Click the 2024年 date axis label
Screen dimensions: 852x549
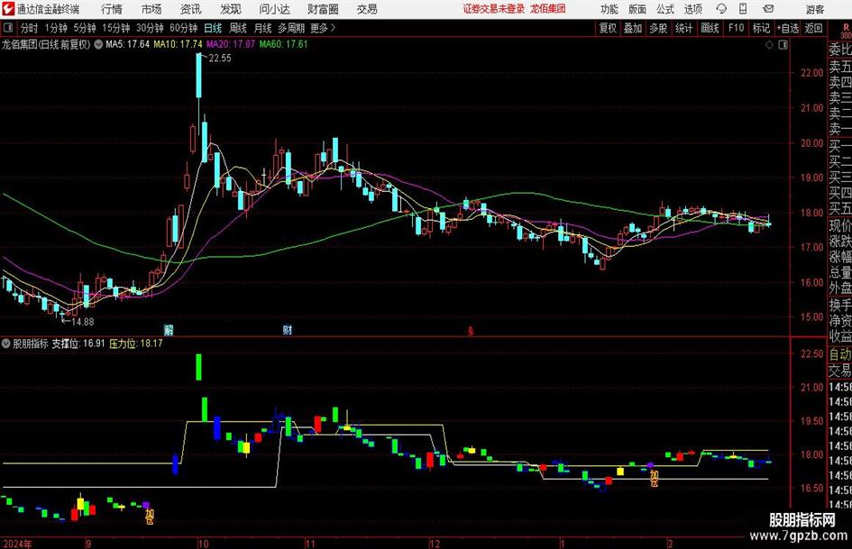(x=17, y=544)
